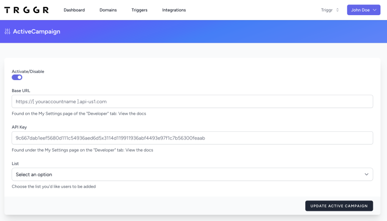
Task: Click the ActiveCampaign page heading
Action: pos(36,32)
